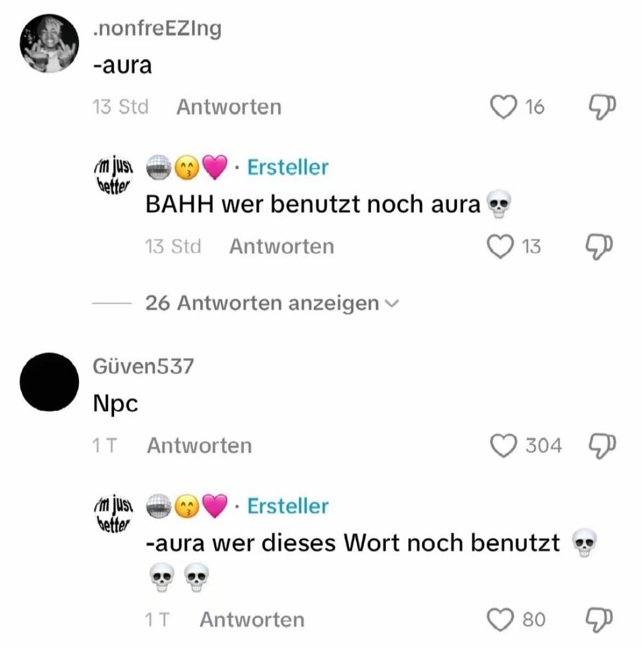Open .nonfreEZIng's profile picture
The width and height of the screenshot is (642, 649).
click(x=49, y=43)
